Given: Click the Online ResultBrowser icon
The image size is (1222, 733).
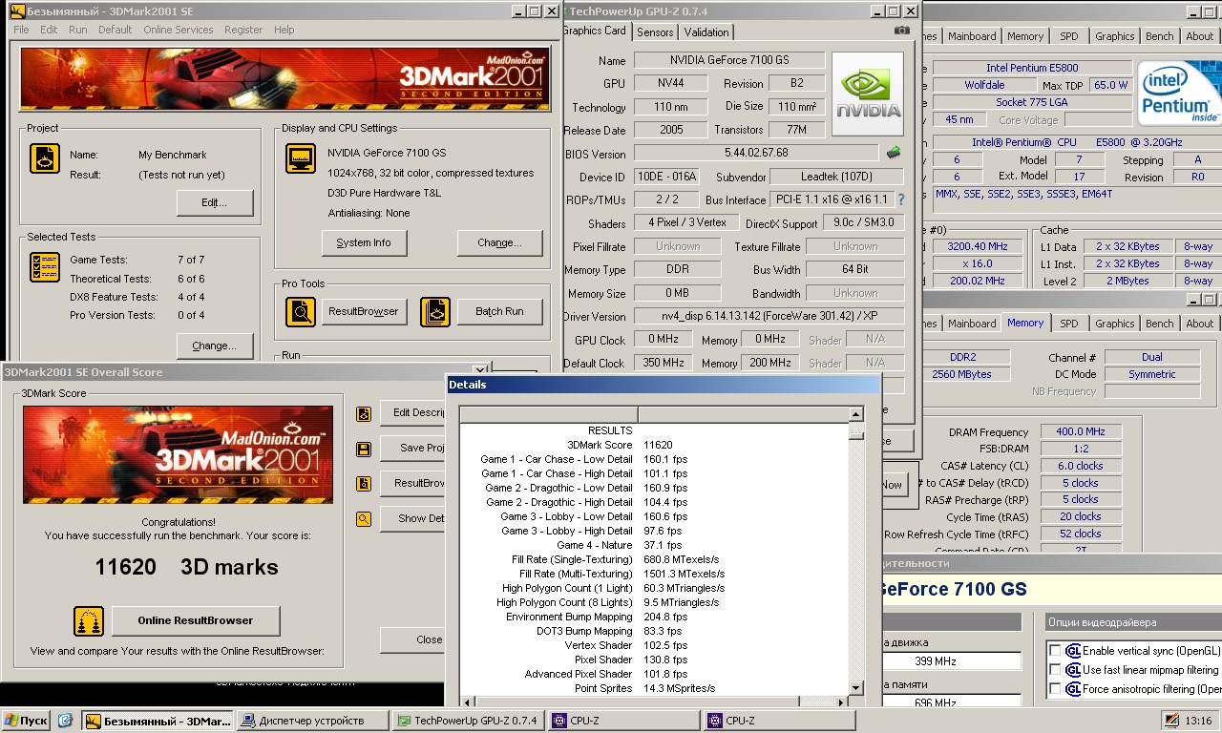Looking at the screenshot, I should [x=89, y=621].
